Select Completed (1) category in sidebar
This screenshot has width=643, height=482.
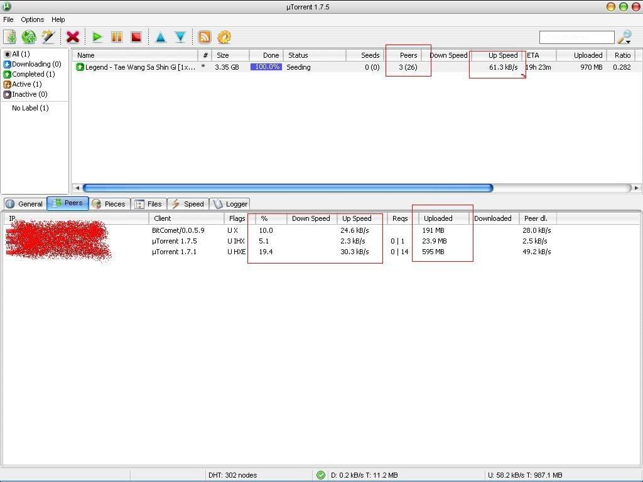33,74
